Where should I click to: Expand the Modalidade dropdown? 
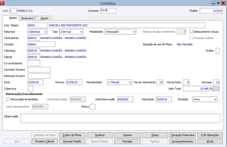(x=120, y=32)
